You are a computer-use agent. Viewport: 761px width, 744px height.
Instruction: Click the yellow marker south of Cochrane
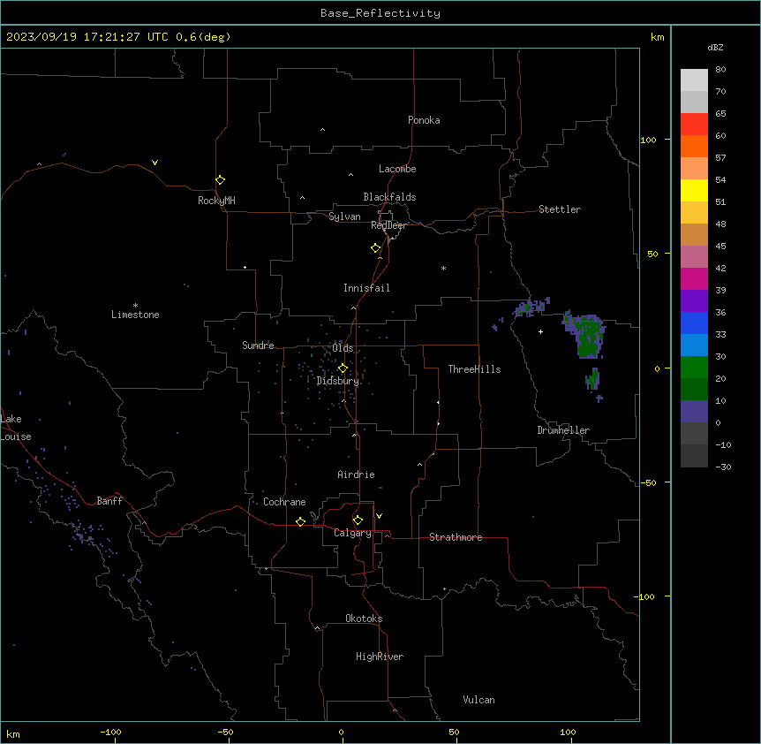click(300, 521)
